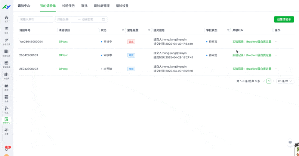Open Bradford蛋白质定量 ELN link for 25042900002
This screenshot has width=299, height=156.
click(x=252, y=69)
